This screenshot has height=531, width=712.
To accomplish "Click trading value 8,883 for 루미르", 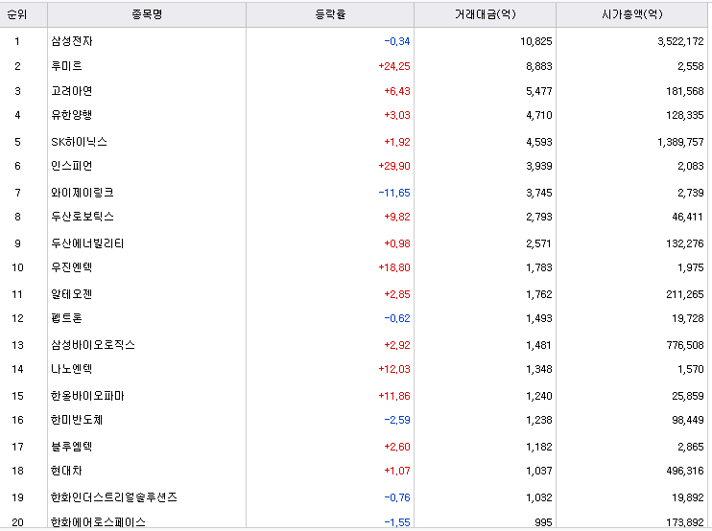I will [x=539, y=66].
